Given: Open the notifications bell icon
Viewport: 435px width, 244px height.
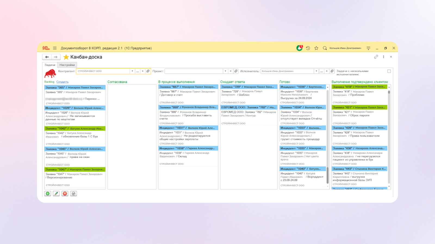Looking at the screenshot, I should [x=299, y=48].
